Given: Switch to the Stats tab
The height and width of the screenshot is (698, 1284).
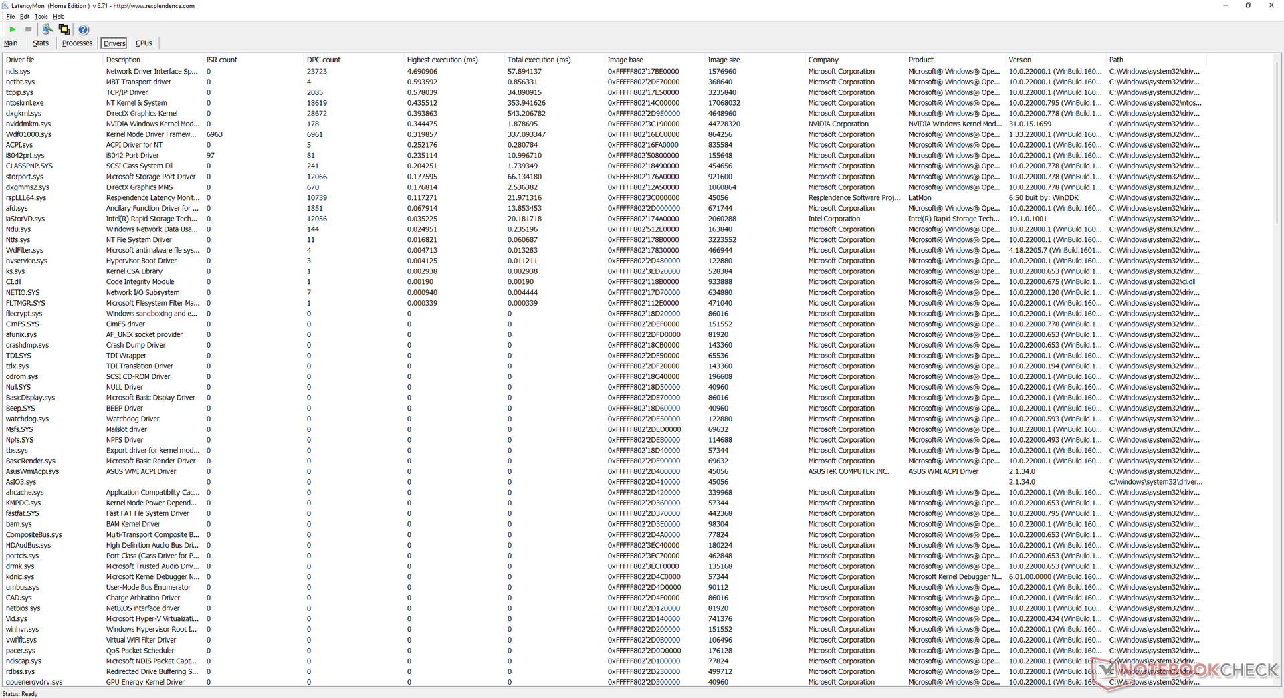Looking at the screenshot, I should click(x=41, y=43).
